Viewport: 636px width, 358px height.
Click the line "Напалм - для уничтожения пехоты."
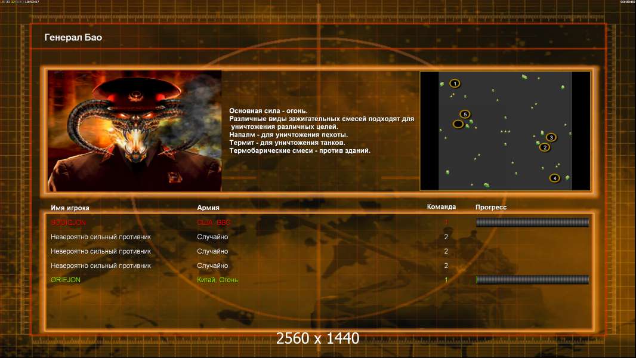[288, 135]
